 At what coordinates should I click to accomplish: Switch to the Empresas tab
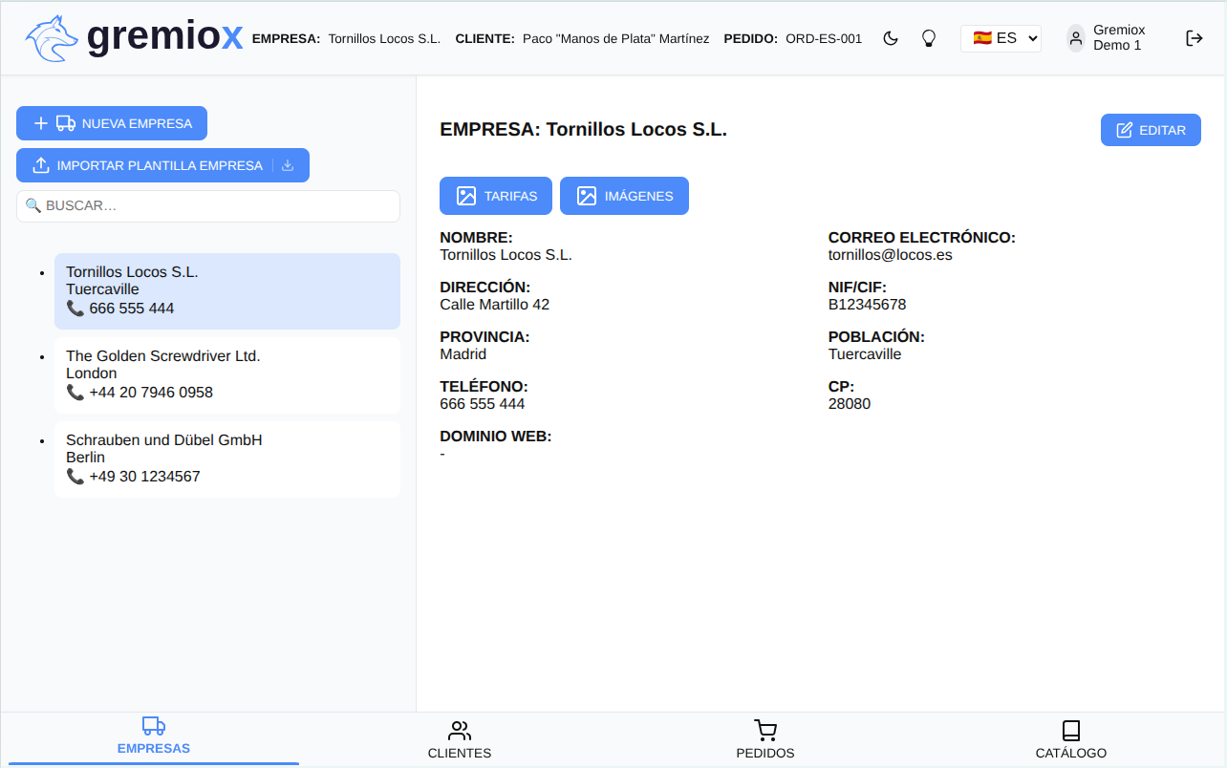154,737
